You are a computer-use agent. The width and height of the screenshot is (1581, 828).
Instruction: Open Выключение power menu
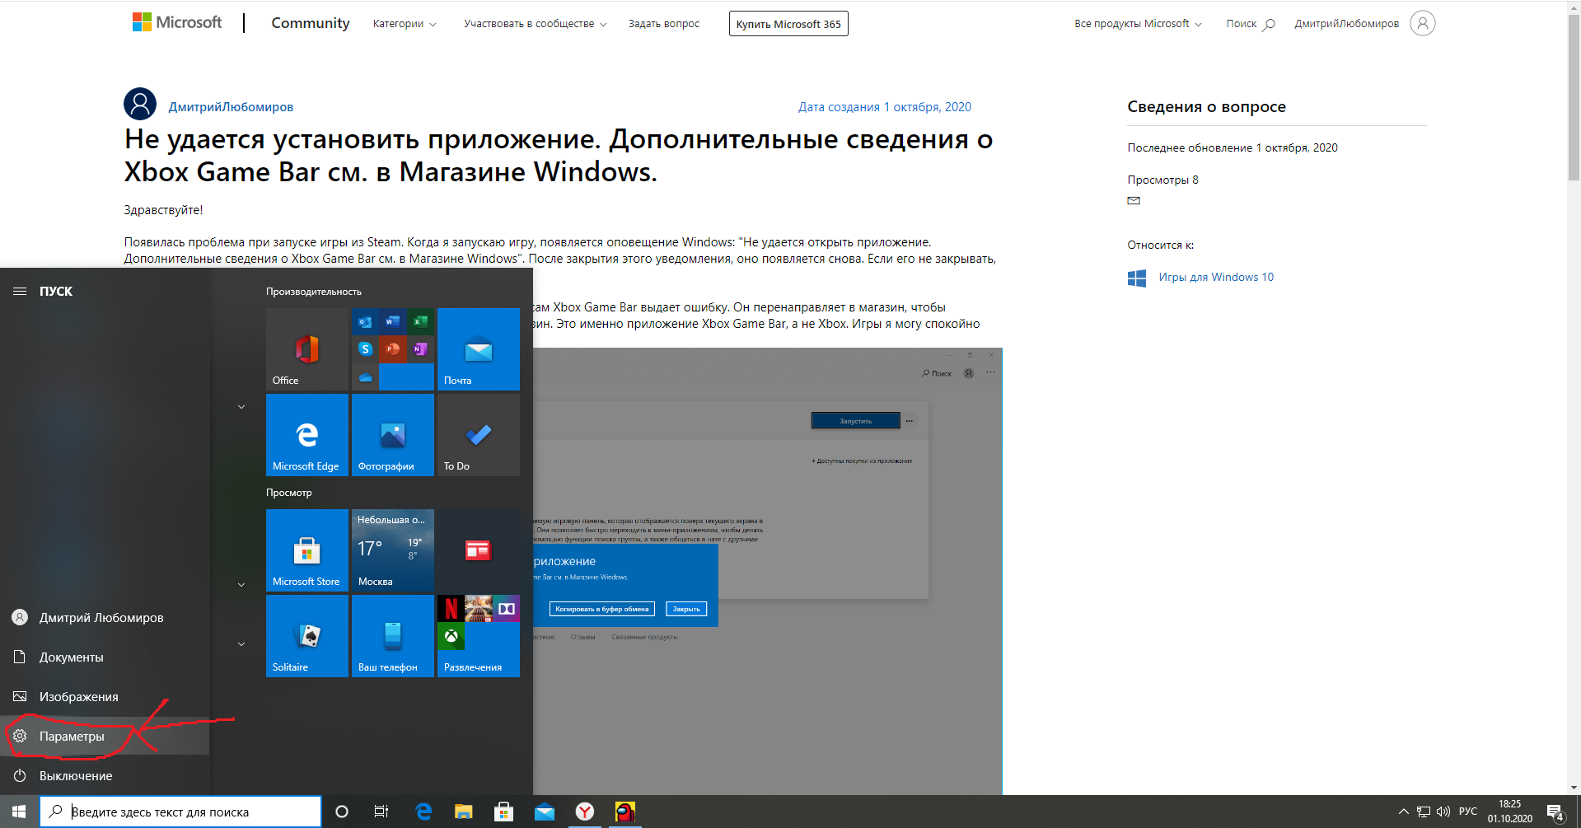(x=105, y=775)
